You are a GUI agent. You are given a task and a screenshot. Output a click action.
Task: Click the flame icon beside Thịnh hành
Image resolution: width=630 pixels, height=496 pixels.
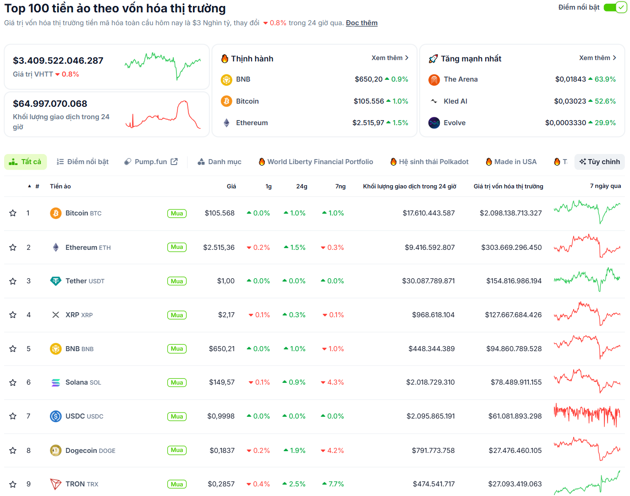[x=225, y=59]
